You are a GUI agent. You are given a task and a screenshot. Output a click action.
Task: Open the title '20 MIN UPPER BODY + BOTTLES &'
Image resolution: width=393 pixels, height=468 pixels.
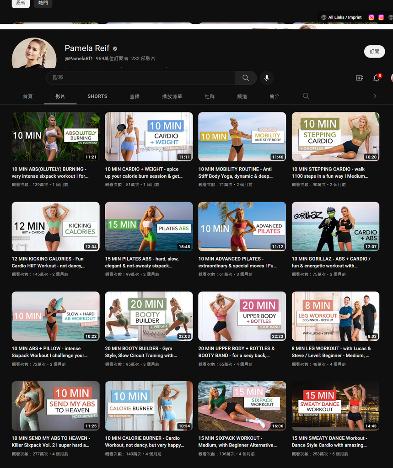(237, 352)
